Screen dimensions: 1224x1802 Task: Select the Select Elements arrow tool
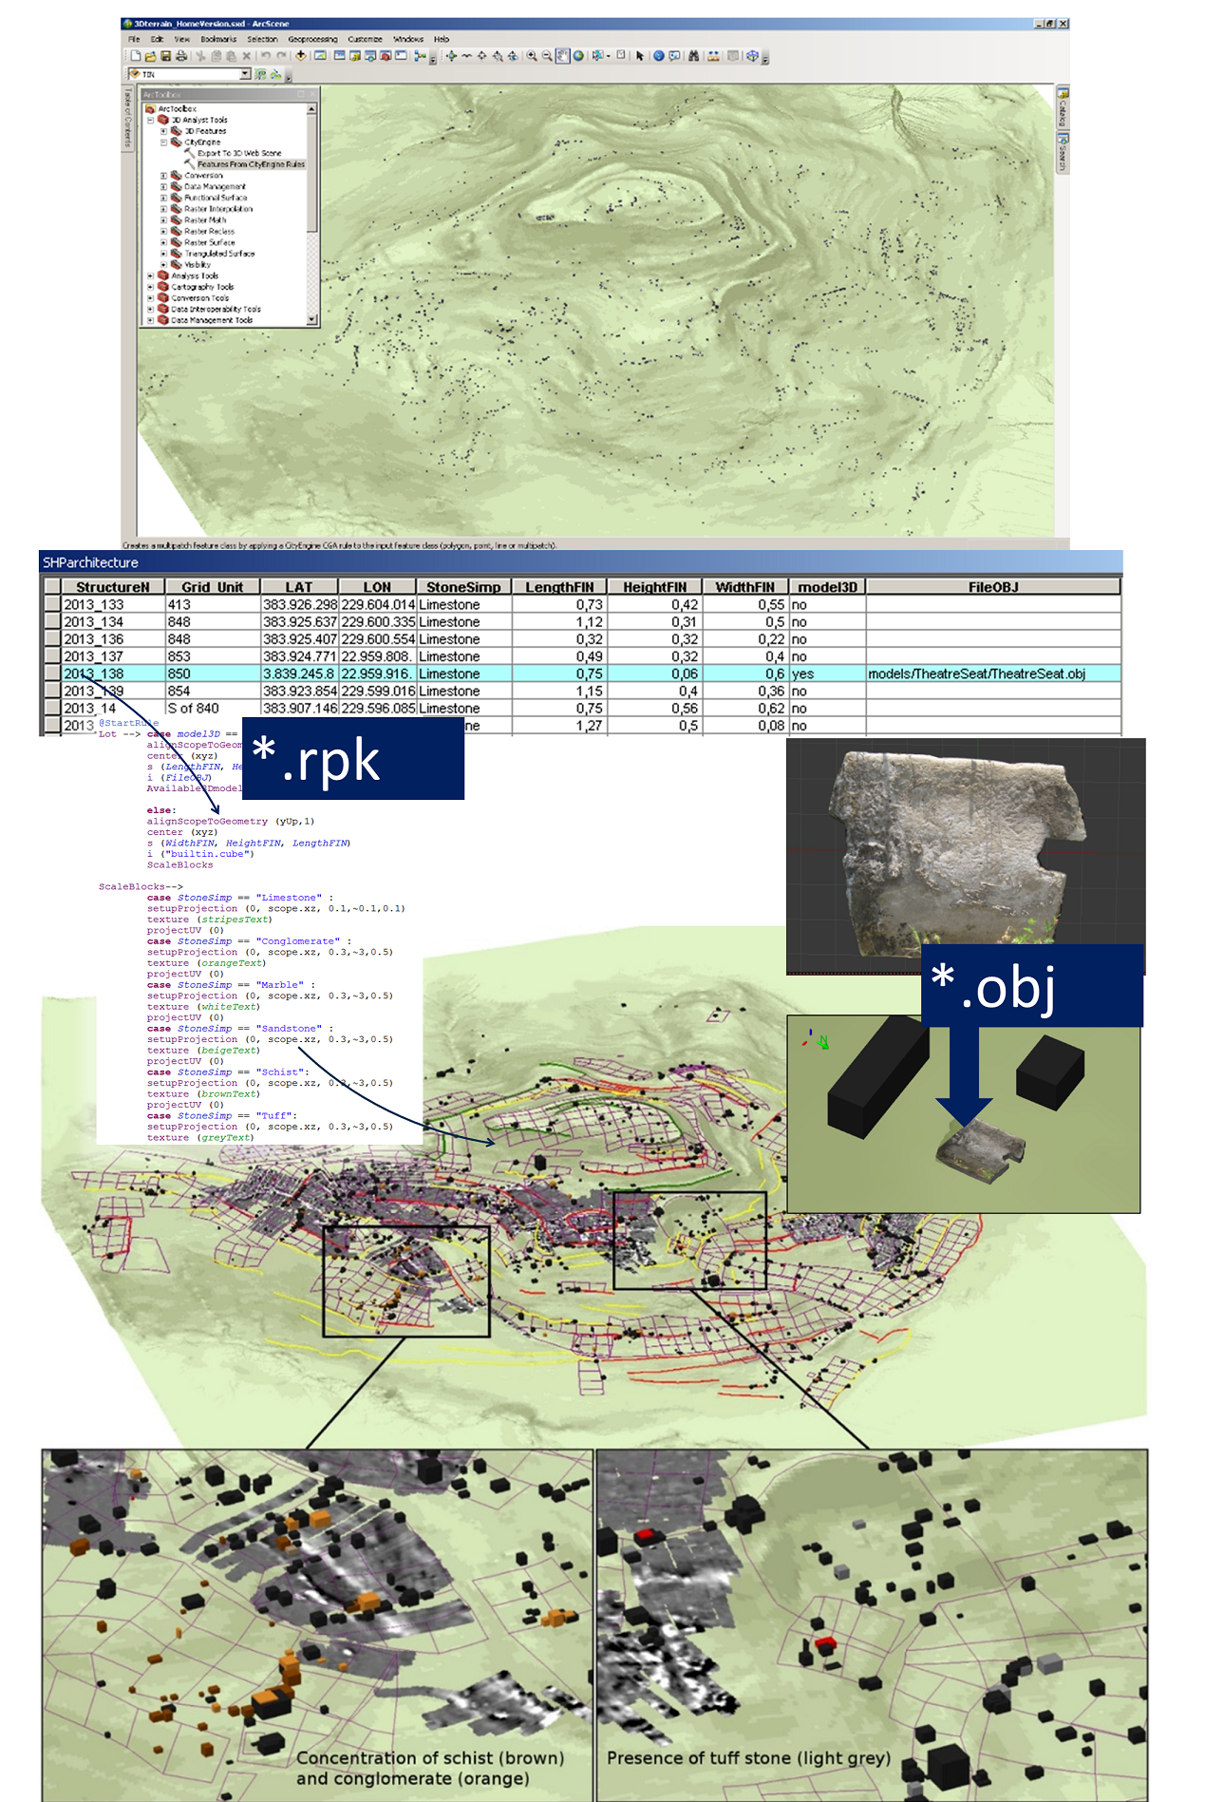640,56
